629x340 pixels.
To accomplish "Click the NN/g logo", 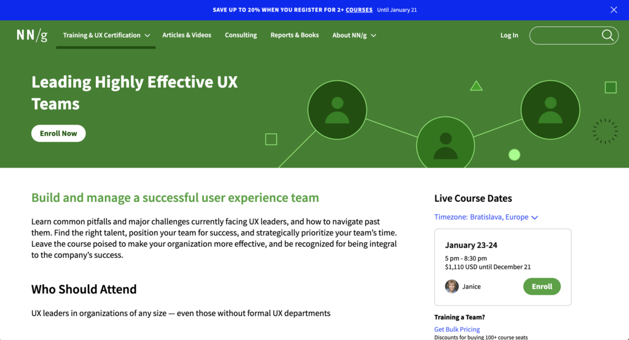I will coord(32,36).
